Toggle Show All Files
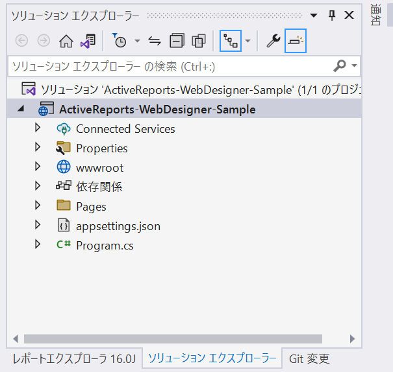This screenshot has width=393, height=372. point(199,40)
